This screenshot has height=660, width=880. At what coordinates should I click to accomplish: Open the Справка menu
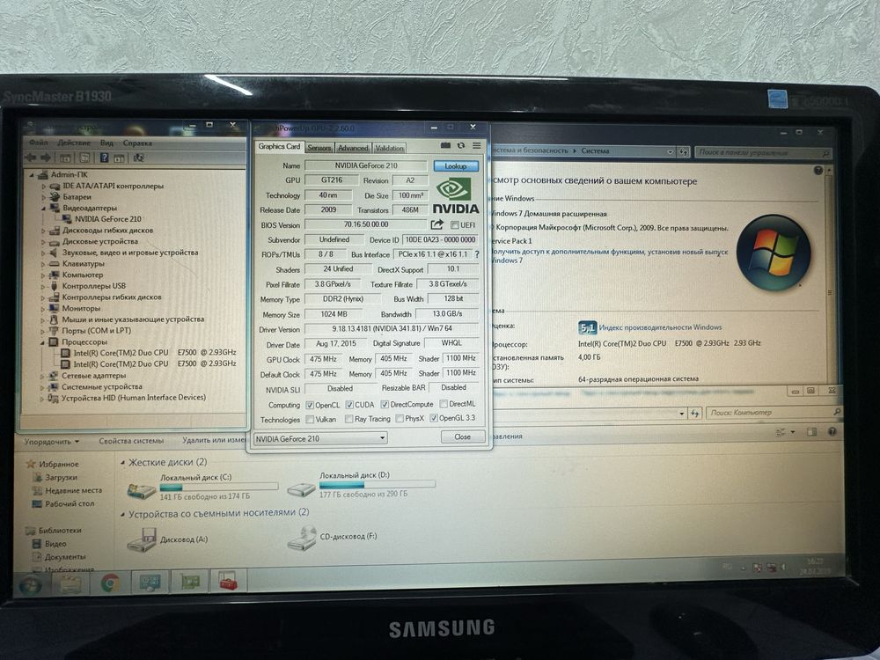click(137, 143)
